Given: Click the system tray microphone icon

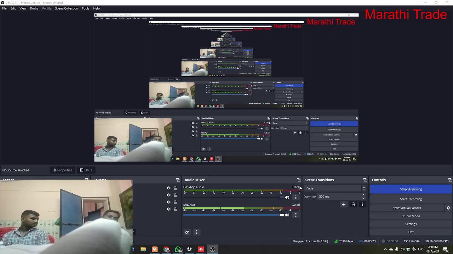Looking at the screenshot, I should click(x=397, y=249).
